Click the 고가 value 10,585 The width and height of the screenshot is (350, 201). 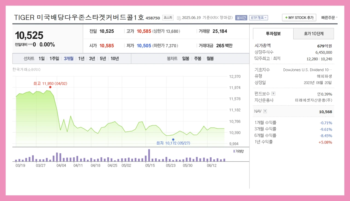coord(144,31)
